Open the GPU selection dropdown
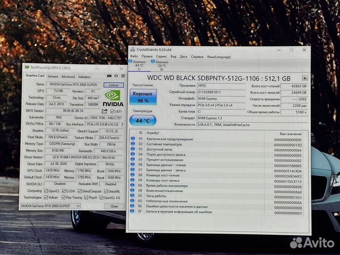The height and width of the screenshot is (255, 340). [51, 206]
